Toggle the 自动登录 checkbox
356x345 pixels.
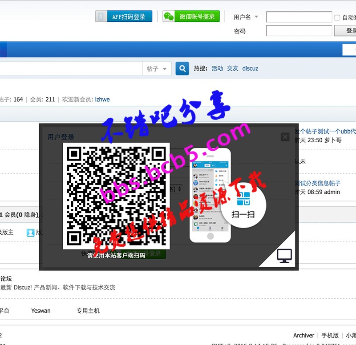337,17
